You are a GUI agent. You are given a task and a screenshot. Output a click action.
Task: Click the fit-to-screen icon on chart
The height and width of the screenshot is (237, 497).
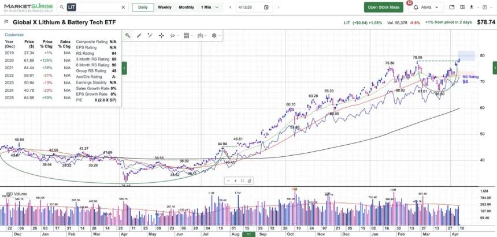point(242,180)
